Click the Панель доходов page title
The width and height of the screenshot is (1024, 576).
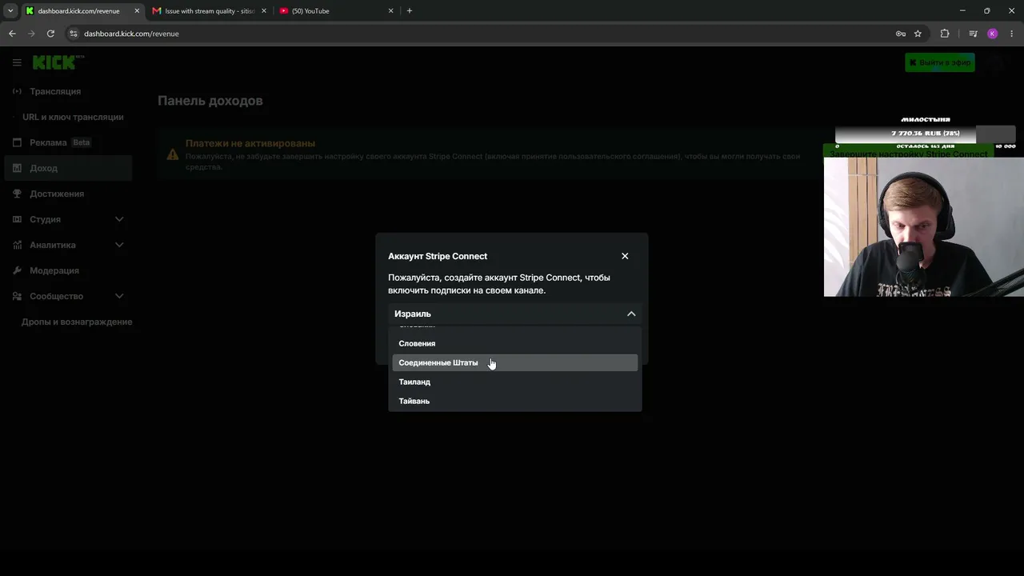(x=210, y=101)
